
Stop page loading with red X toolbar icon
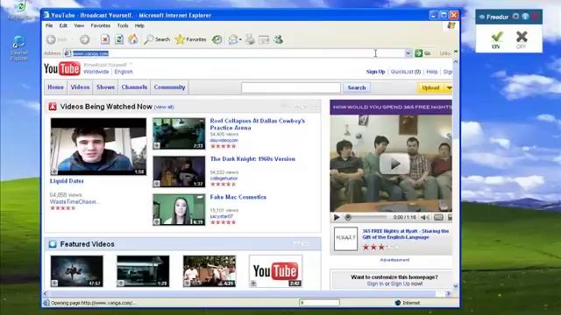click(105, 39)
